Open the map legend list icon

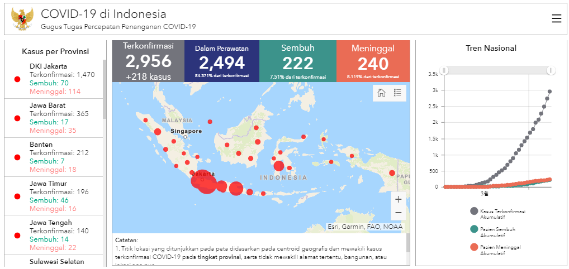click(397, 93)
